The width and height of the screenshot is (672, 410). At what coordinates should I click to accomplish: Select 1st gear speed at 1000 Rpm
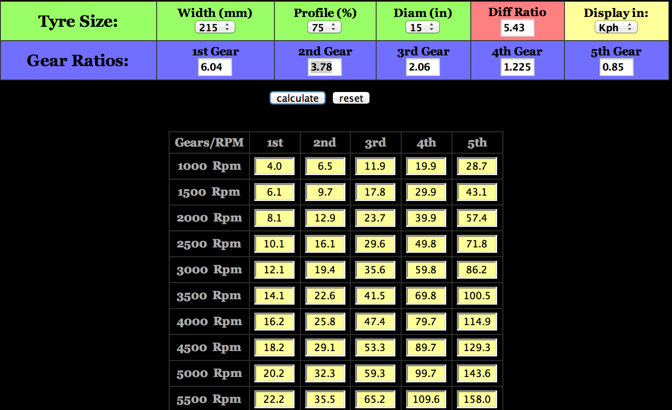pos(274,166)
